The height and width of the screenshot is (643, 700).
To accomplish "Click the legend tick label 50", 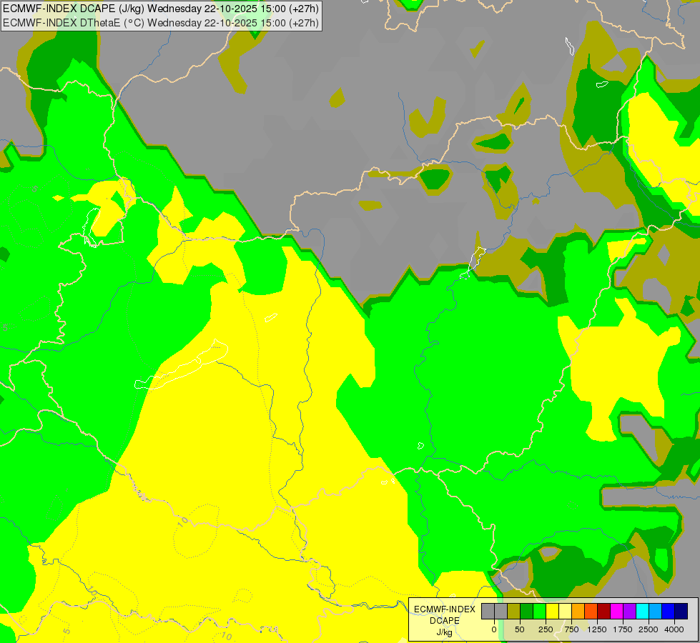I will click(520, 629).
